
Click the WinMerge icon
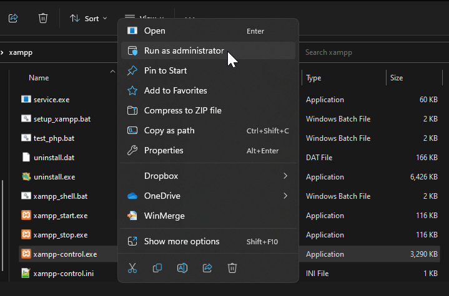[x=132, y=216]
